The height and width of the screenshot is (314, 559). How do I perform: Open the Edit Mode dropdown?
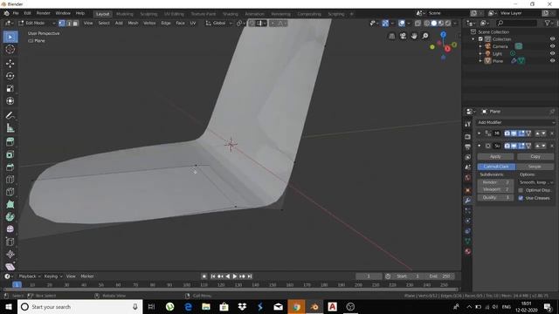pos(37,24)
